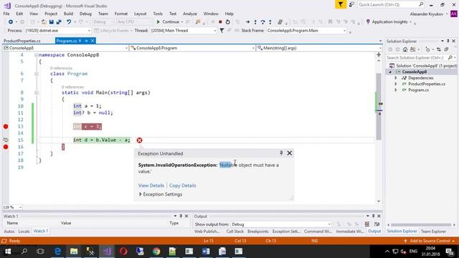
Task: Collapse the ConsoleApp8 project node
Action: coord(390,72)
